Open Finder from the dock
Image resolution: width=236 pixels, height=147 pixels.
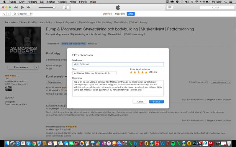coord(7,143)
